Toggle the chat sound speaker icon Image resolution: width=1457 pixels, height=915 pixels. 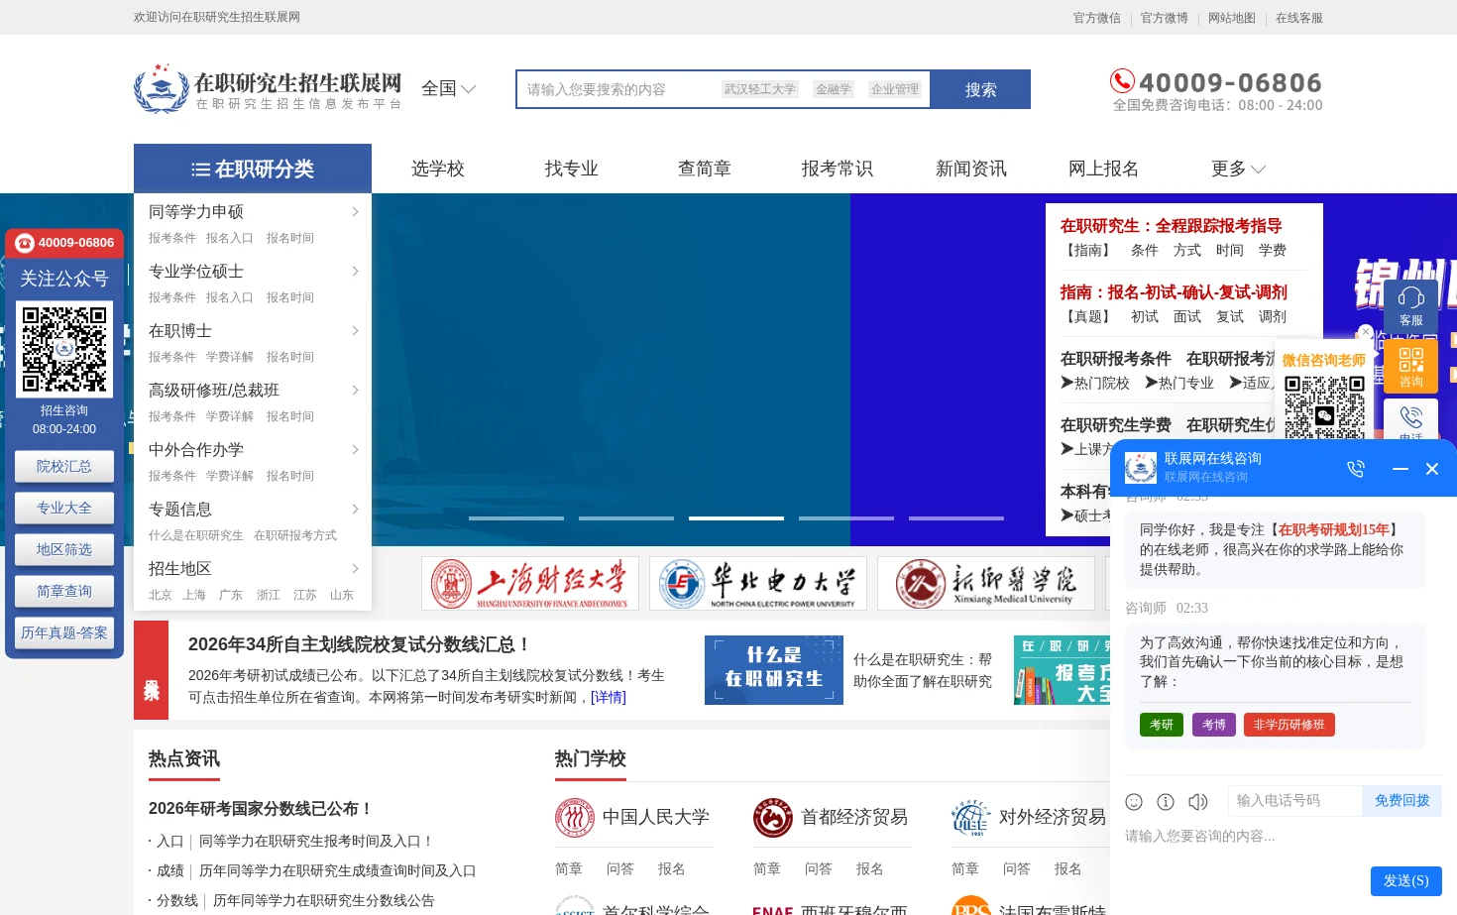tap(1198, 801)
